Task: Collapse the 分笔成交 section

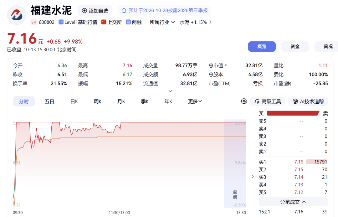Action: (293, 202)
